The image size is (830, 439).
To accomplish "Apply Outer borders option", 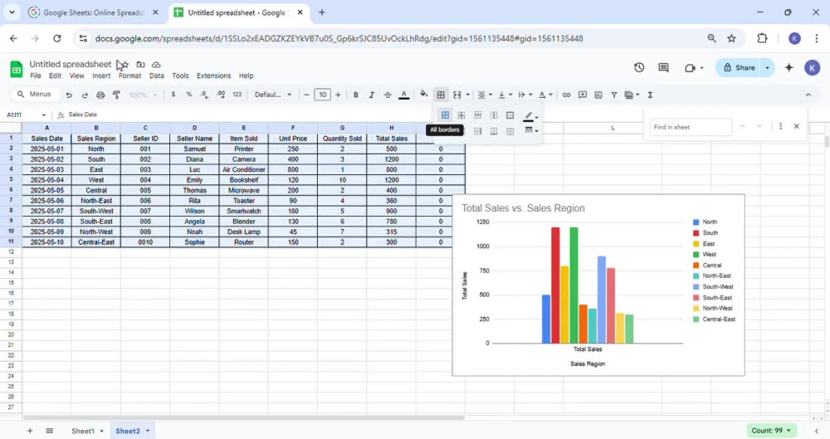I will pyautogui.click(x=510, y=115).
